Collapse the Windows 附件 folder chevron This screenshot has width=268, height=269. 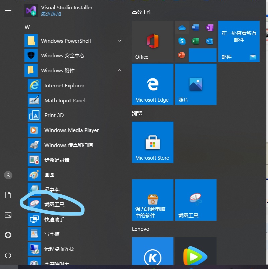click(120, 70)
